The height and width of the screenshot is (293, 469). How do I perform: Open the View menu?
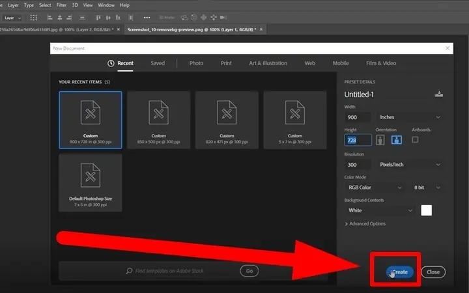click(88, 5)
